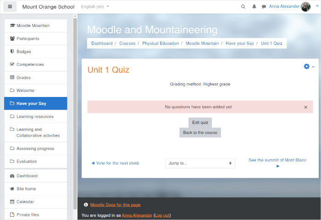Open Moodle Mountain in the sidebar

[36, 26]
